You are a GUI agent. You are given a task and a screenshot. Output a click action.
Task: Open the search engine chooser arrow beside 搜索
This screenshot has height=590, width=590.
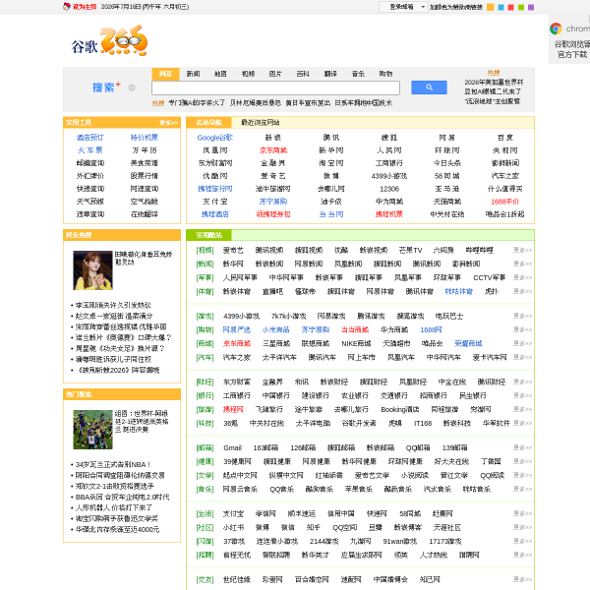coord(132,88)
